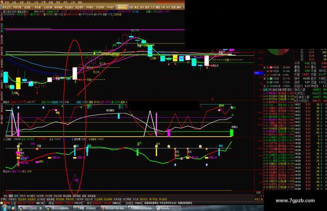The image size is (327, 211).
Task: Click the blue price marker on price axis
Action: tap(259, 73)
